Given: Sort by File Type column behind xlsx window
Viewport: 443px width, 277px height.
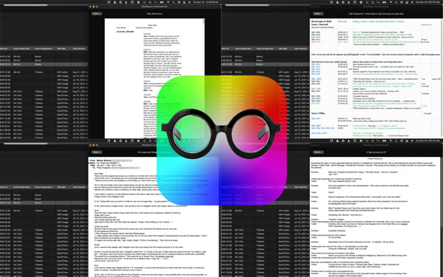Looking at the screenshot, I should click(283, 49).
